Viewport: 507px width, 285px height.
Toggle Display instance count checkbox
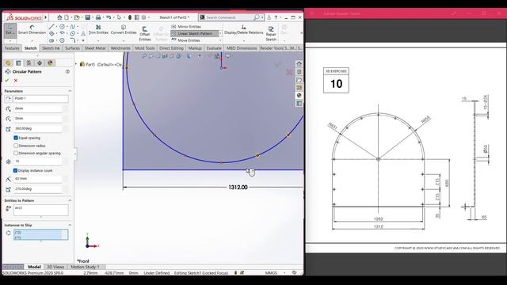[x=15, y=170]
